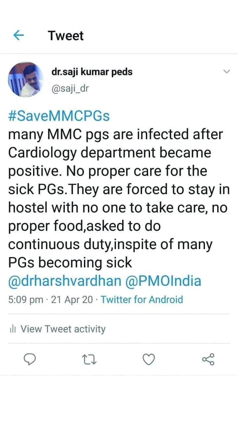This screenshot has height=424, width=238.
Task: Open @drharshvardhan mention
Action: click(65, 281)
